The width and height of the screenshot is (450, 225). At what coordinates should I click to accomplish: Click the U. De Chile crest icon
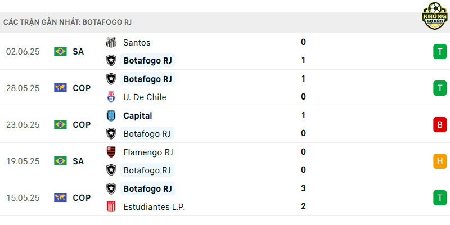coord(111,97)
